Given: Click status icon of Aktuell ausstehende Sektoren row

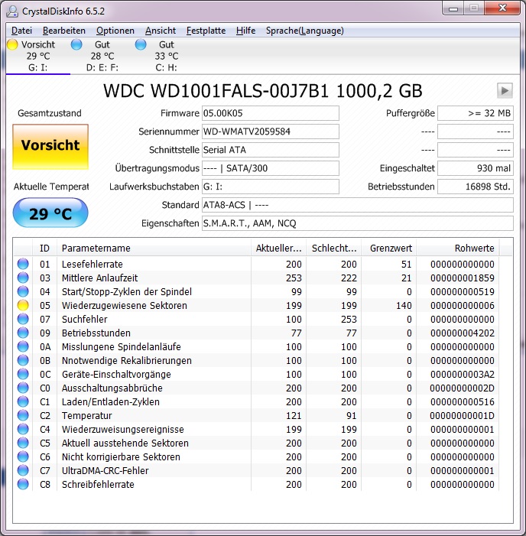Looking at the screenshot, I should click(23, 443).
